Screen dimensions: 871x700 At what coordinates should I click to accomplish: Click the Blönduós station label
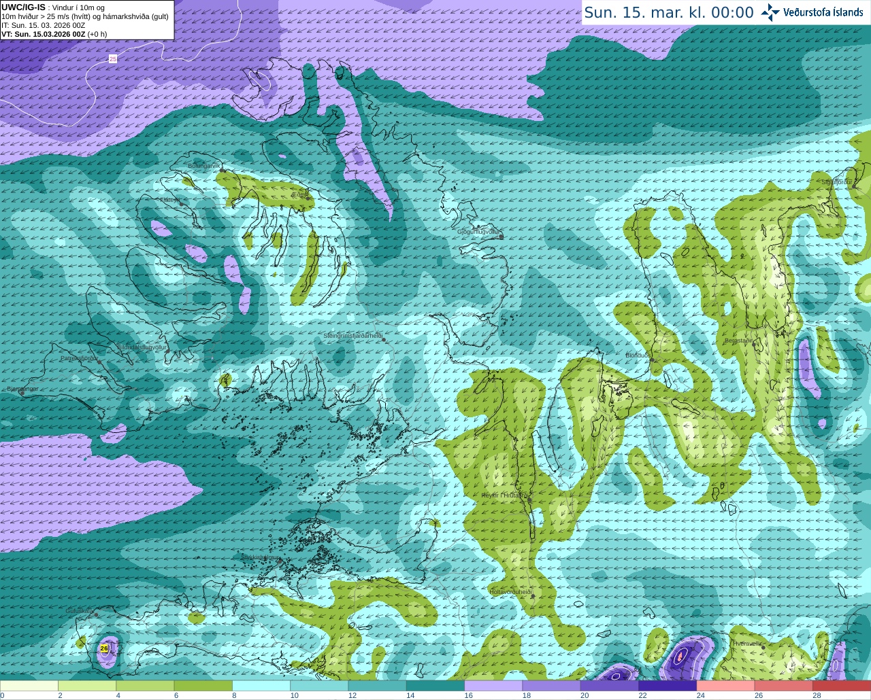pyautogui.click(x=637, y=355)
